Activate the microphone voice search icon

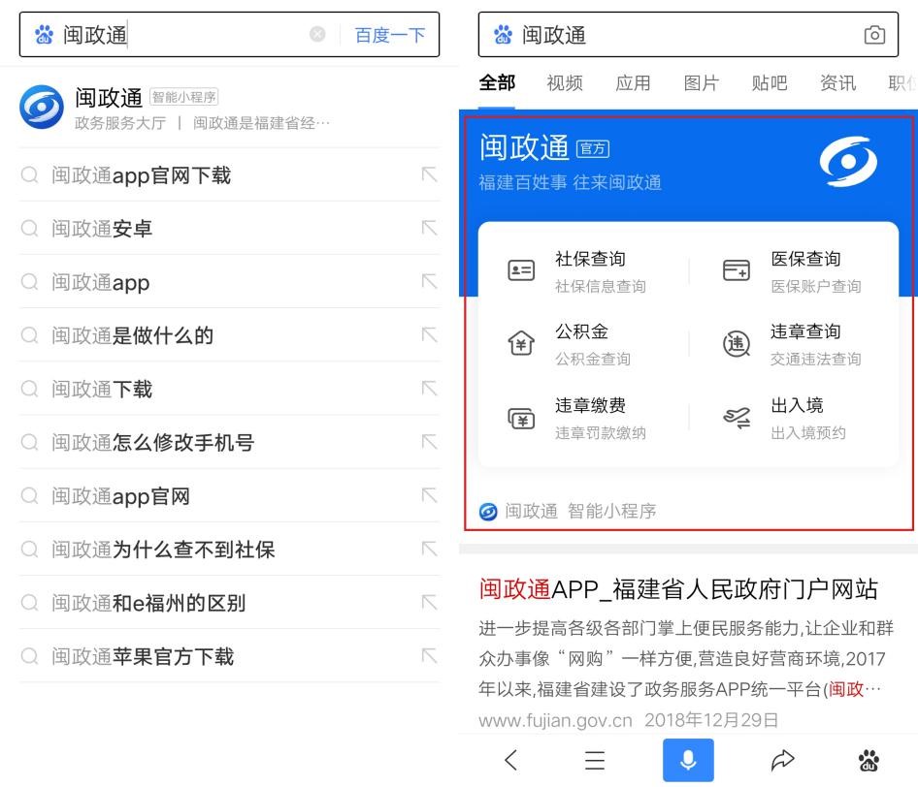click(x=688, y=760)
